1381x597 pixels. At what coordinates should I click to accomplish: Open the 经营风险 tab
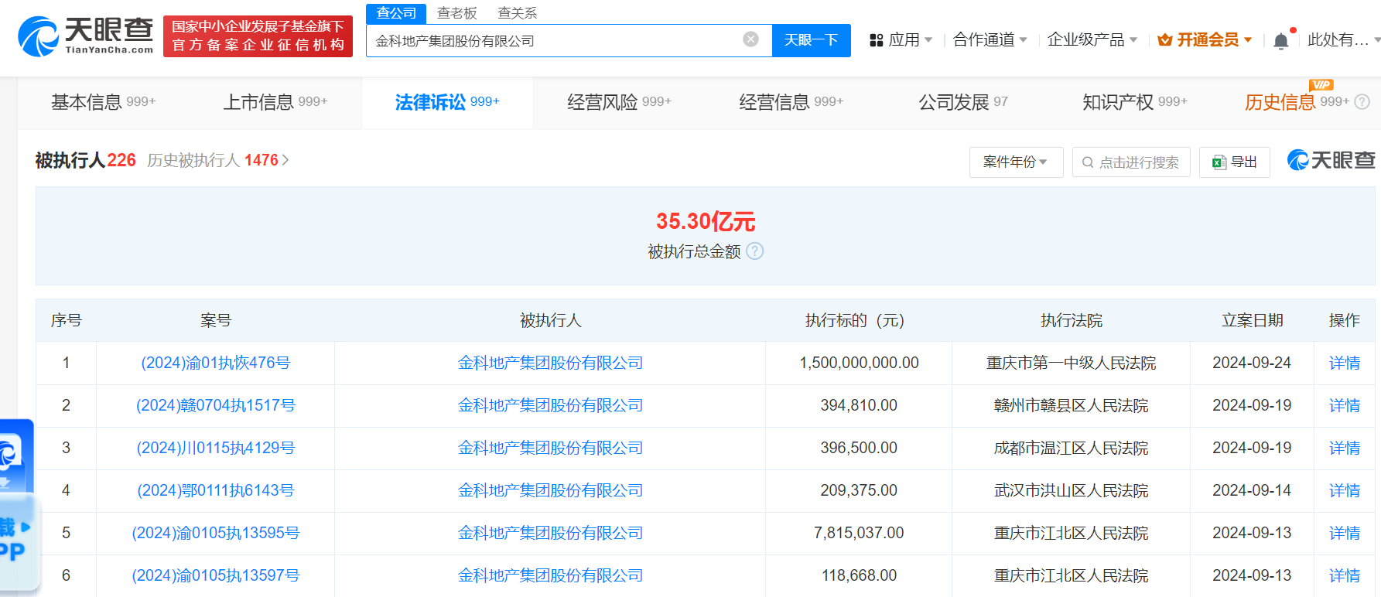[619, 102]
